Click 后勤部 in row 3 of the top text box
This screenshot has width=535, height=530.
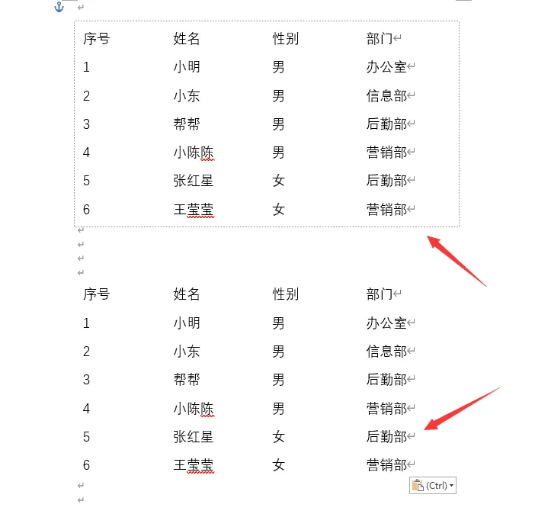[386, 124]
